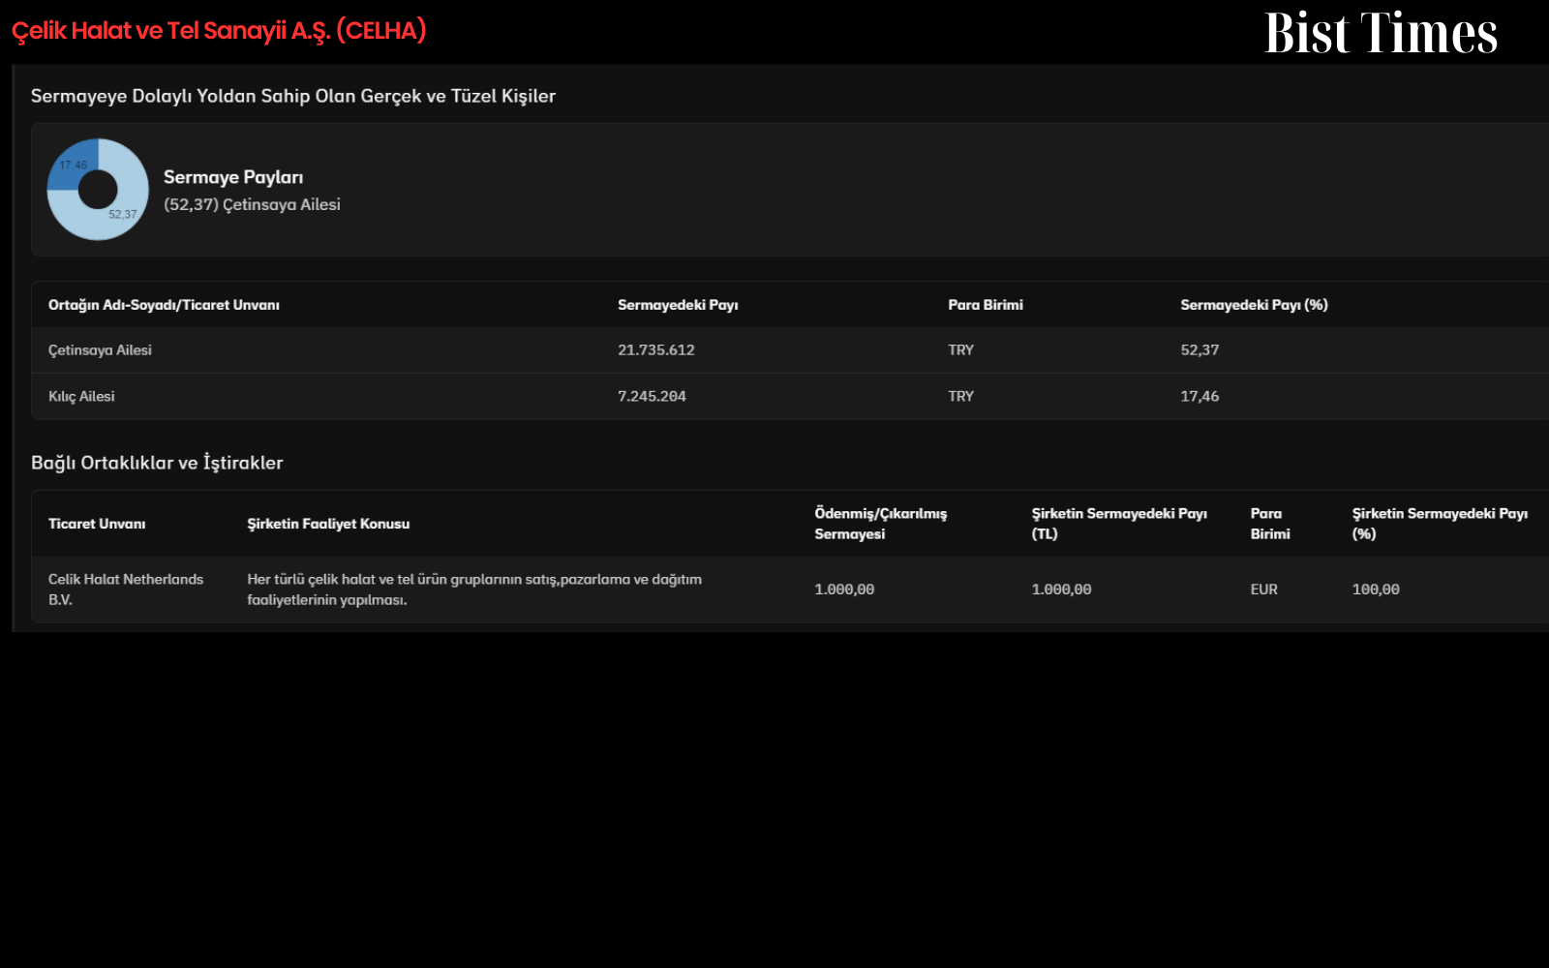Click the Para Birimi header in shareholders table
This screenshot has height=968, width=1549.
tap(986, 305)
